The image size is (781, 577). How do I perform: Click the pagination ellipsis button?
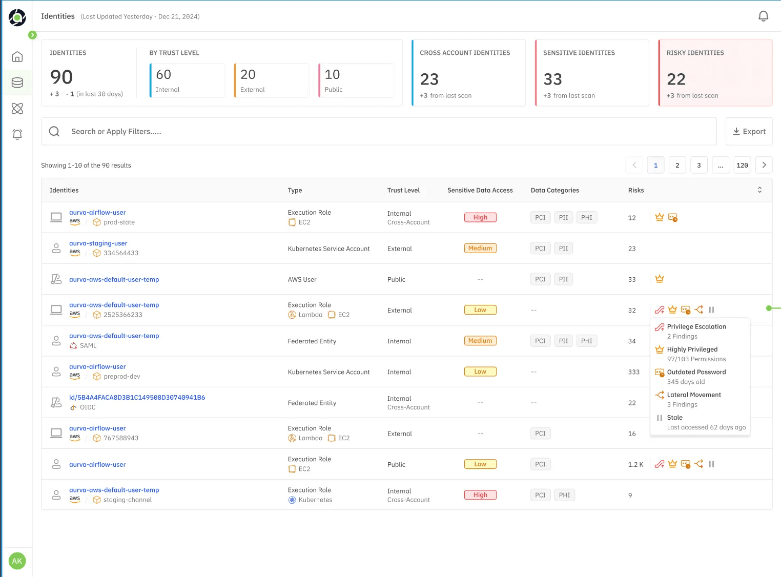(x=720, y=165)
